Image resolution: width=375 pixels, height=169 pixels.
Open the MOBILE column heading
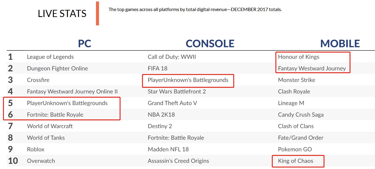[340, 44]
